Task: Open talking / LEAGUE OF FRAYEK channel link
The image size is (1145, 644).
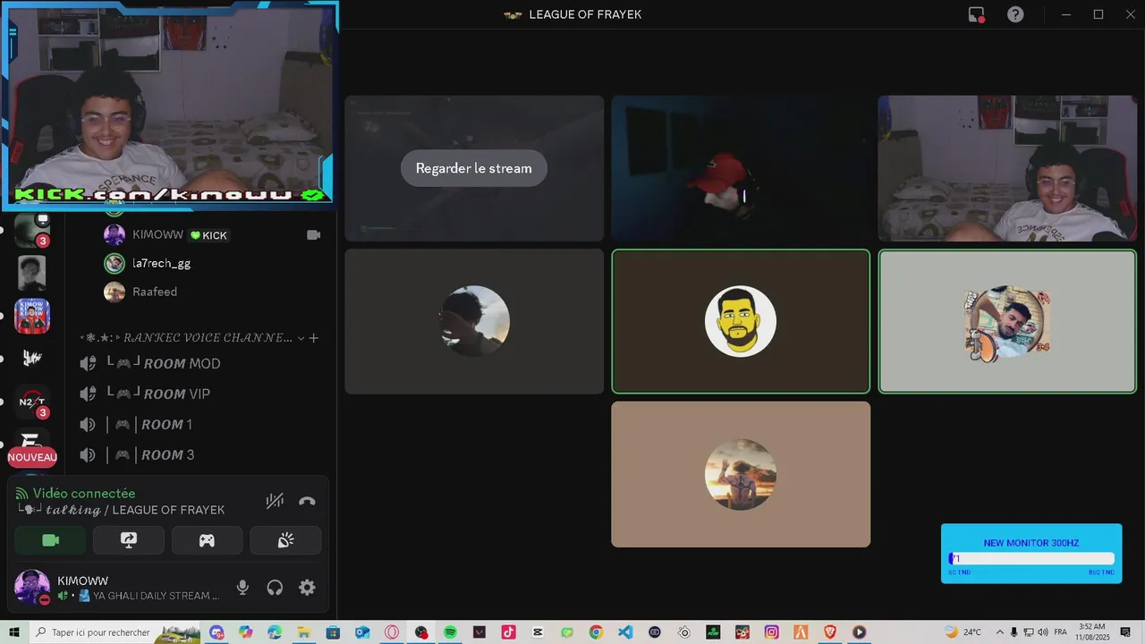Action: [122, 510]
